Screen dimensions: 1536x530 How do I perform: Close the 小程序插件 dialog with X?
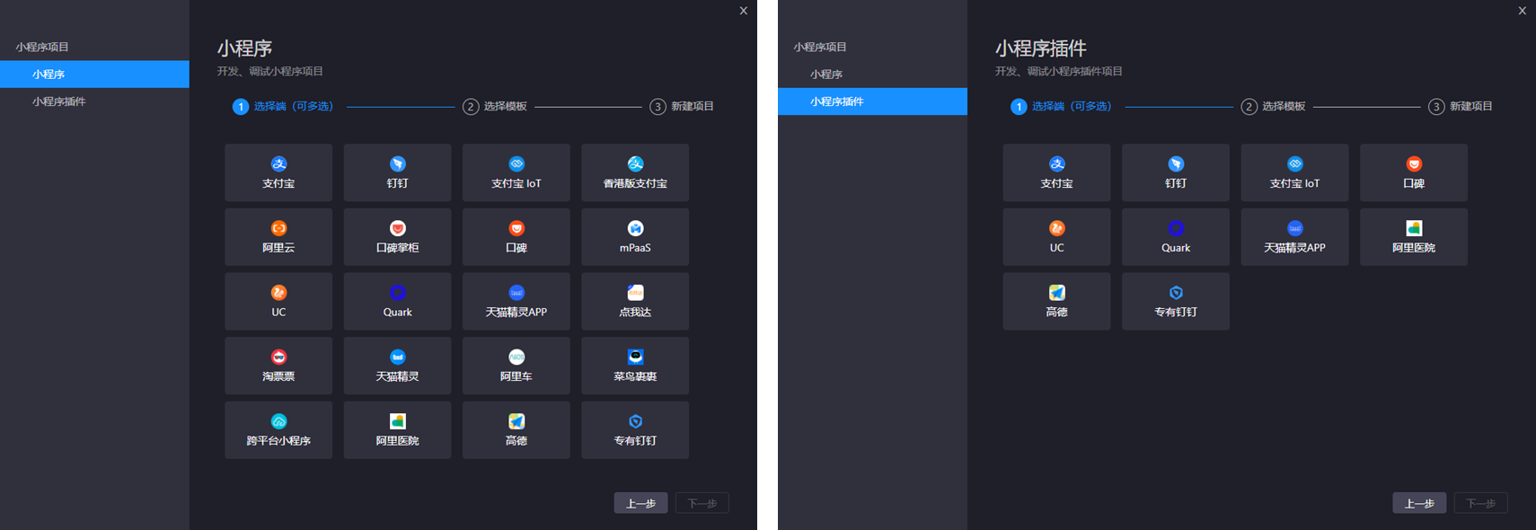click(x=1522, y=11)
